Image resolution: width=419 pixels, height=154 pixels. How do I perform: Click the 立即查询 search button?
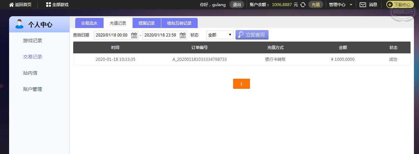point(252,35)
